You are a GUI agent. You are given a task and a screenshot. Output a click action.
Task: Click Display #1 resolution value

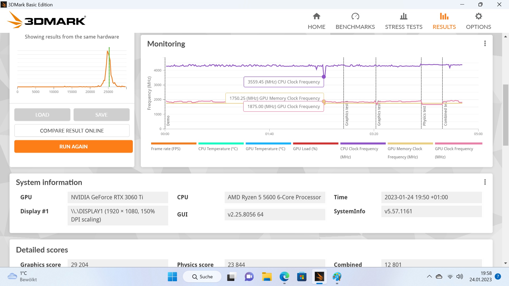(x=118, y=215)
